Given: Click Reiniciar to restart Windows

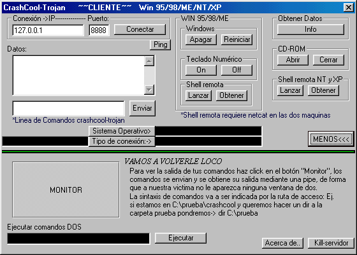Looking at the screenshot, I should [x=237, y=39].
